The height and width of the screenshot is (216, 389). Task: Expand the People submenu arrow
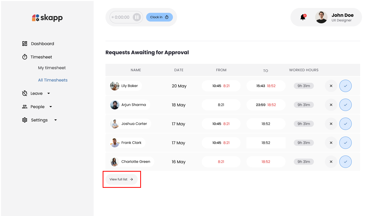click(51, 107)
